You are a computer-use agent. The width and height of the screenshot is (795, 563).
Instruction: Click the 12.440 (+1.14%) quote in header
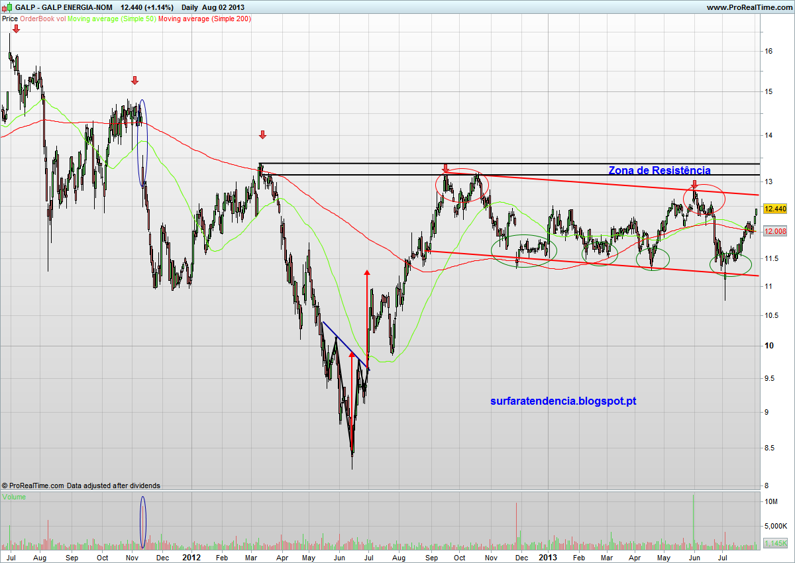147,7
